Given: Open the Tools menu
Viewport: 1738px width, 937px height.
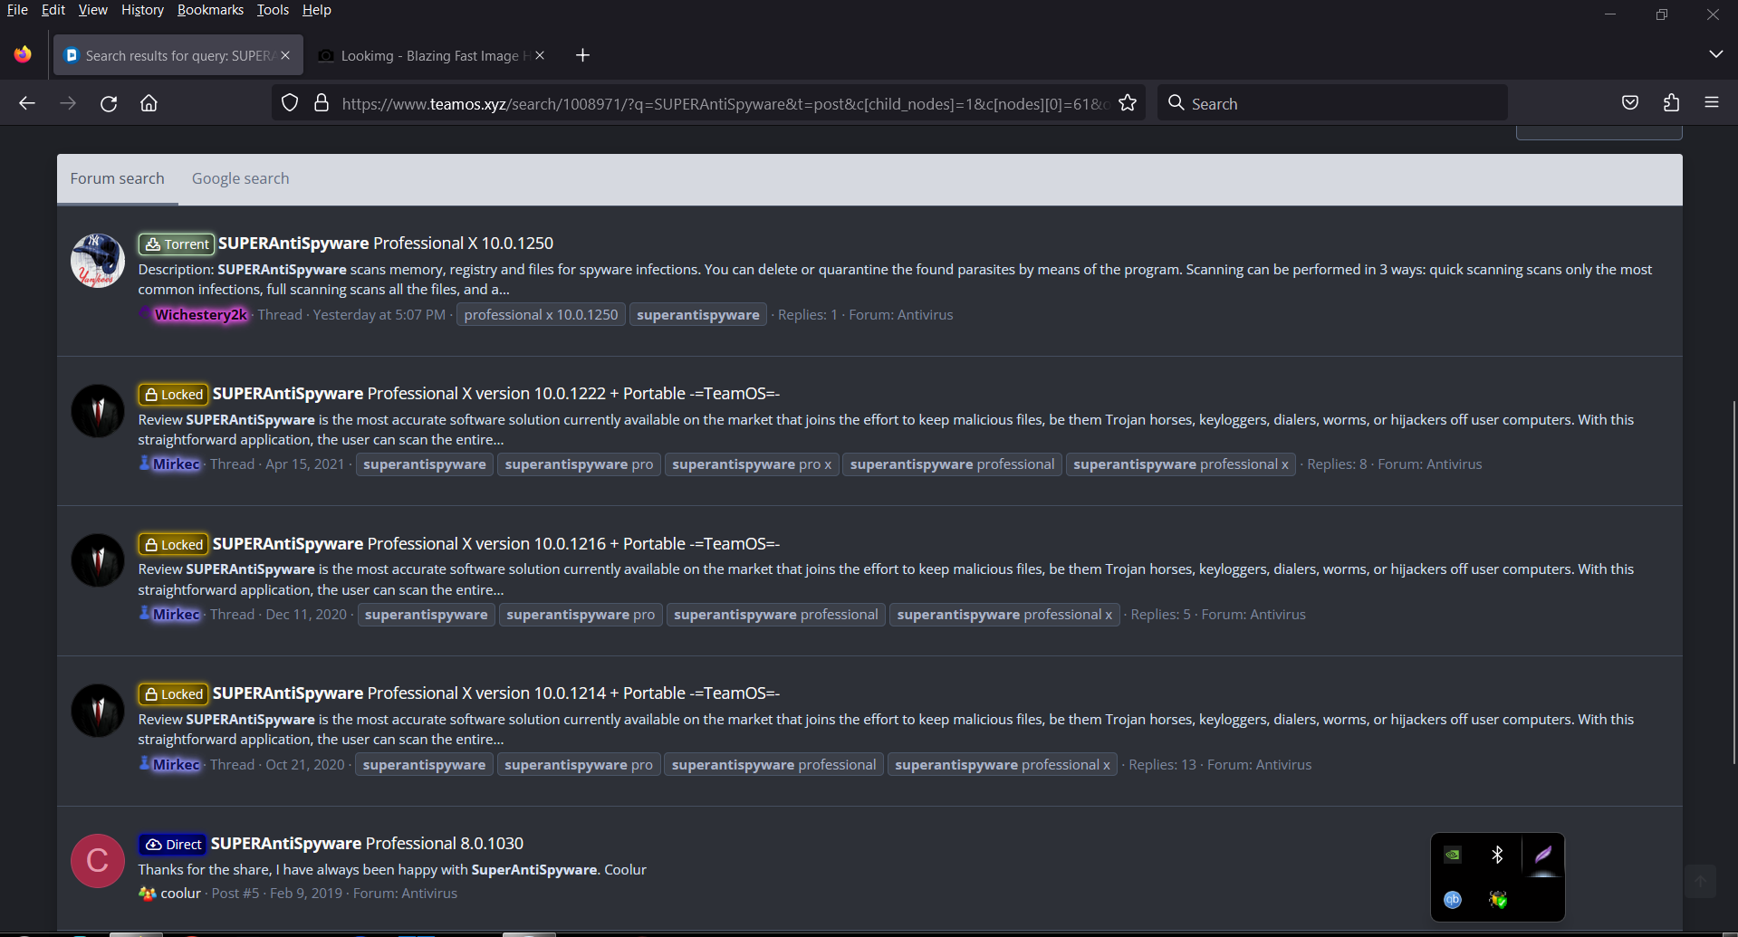Looking at the screenshot, I should (x=273, y=10).
